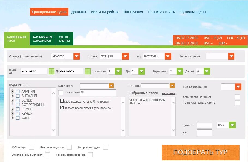Tick the С-Премиум checkbox
This screenshot has width=248, height=162.
pyautogui.click(x=31, y=147)
